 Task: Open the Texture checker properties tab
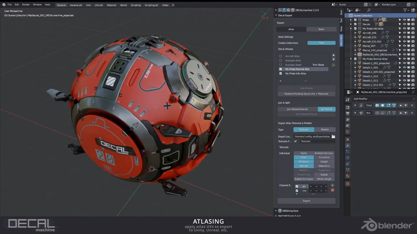tap(348, 184)
